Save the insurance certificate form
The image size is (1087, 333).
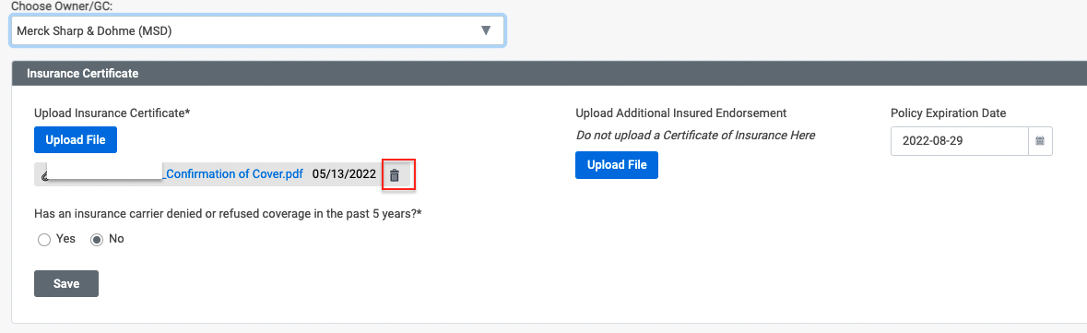point(66,284)
